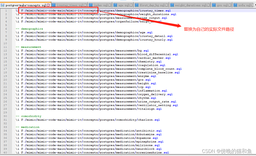The height and width of the screenshot is (156, 256).
Task: Close the index.sql tab
Action: pos(110,5)
